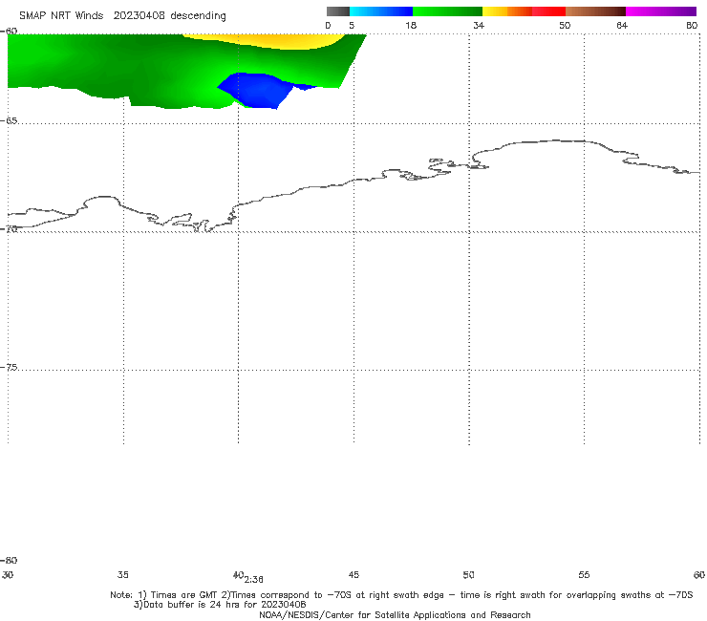Click the colorbar label '34'

(479, 26)
